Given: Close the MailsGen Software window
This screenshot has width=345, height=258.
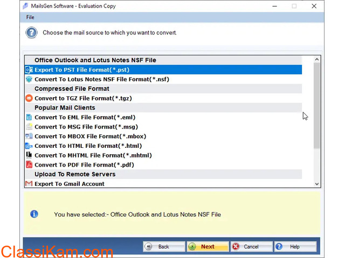Looking at the screenshot, I should pyautogui.click(x=314, y=6).
